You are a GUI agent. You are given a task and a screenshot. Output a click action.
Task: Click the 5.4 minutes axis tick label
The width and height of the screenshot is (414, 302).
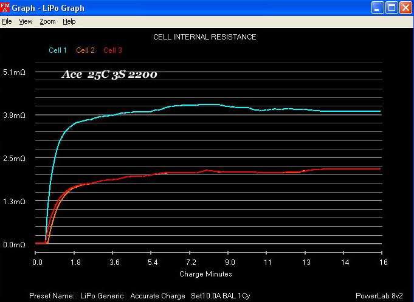point(153,262)
